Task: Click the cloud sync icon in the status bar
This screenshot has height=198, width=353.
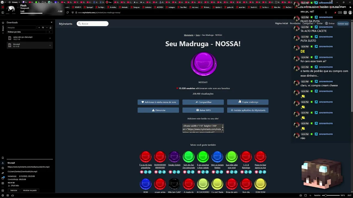Action: (x=12, y=195)
